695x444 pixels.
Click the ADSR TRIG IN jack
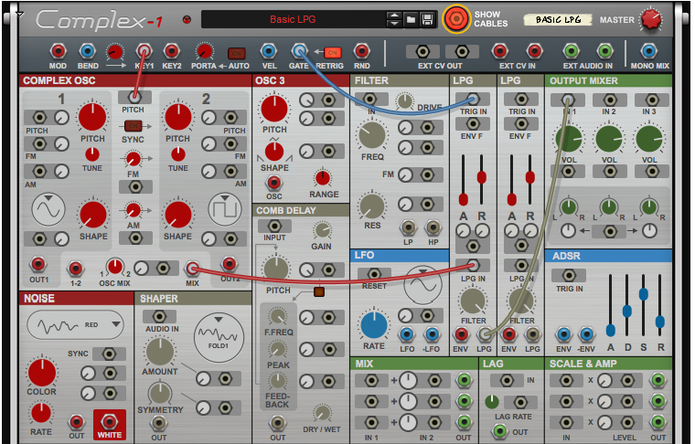tap(569, 276)
